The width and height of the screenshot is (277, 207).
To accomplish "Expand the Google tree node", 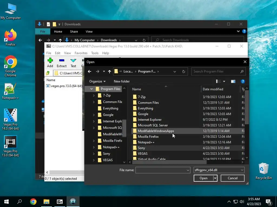I will click(x=94, y=115).
